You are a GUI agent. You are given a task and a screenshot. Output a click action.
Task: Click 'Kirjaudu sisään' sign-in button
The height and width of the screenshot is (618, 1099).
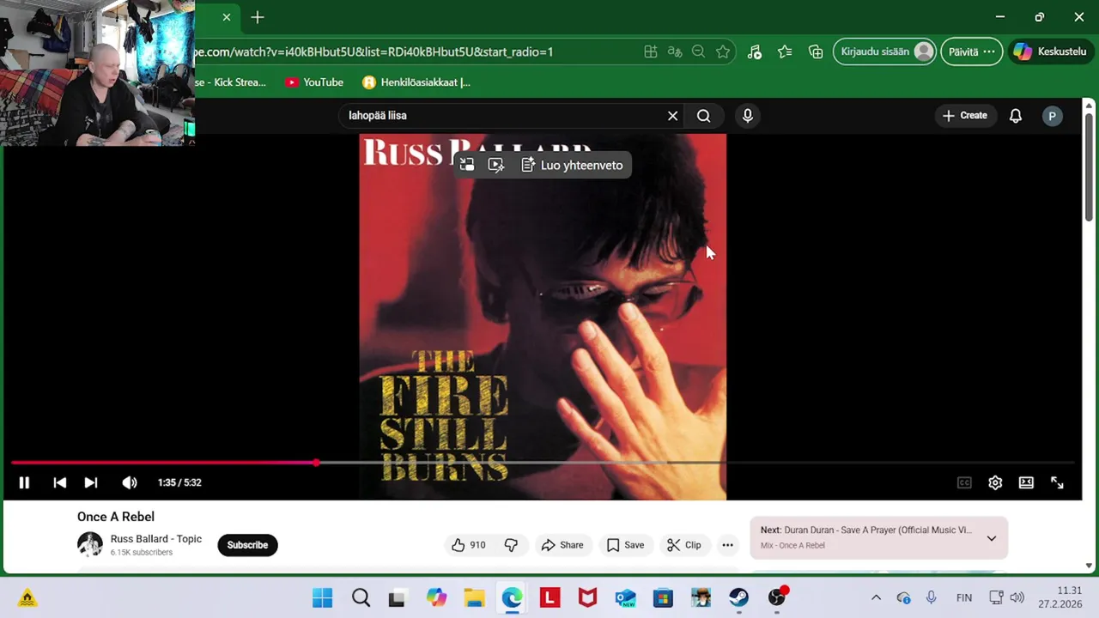click(x=884, y=51)
